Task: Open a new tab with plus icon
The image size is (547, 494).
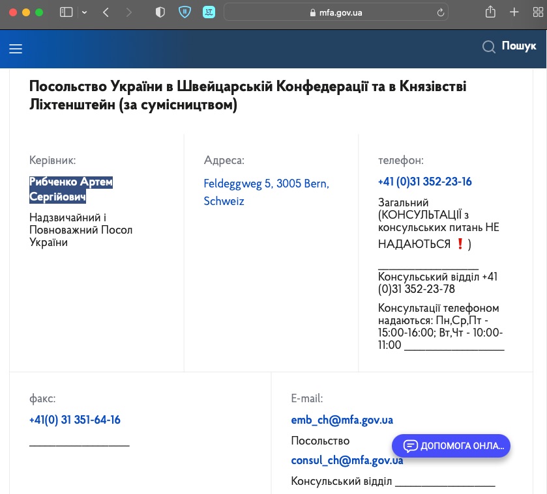Action: click(x=514, y=12)
